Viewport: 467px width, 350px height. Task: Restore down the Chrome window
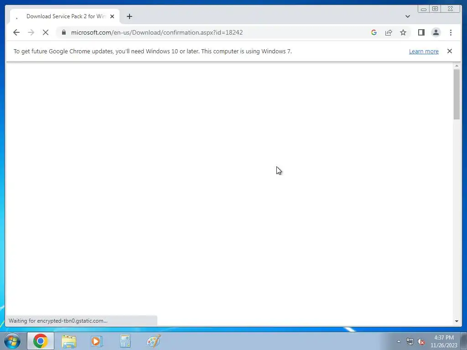point(435,9)
